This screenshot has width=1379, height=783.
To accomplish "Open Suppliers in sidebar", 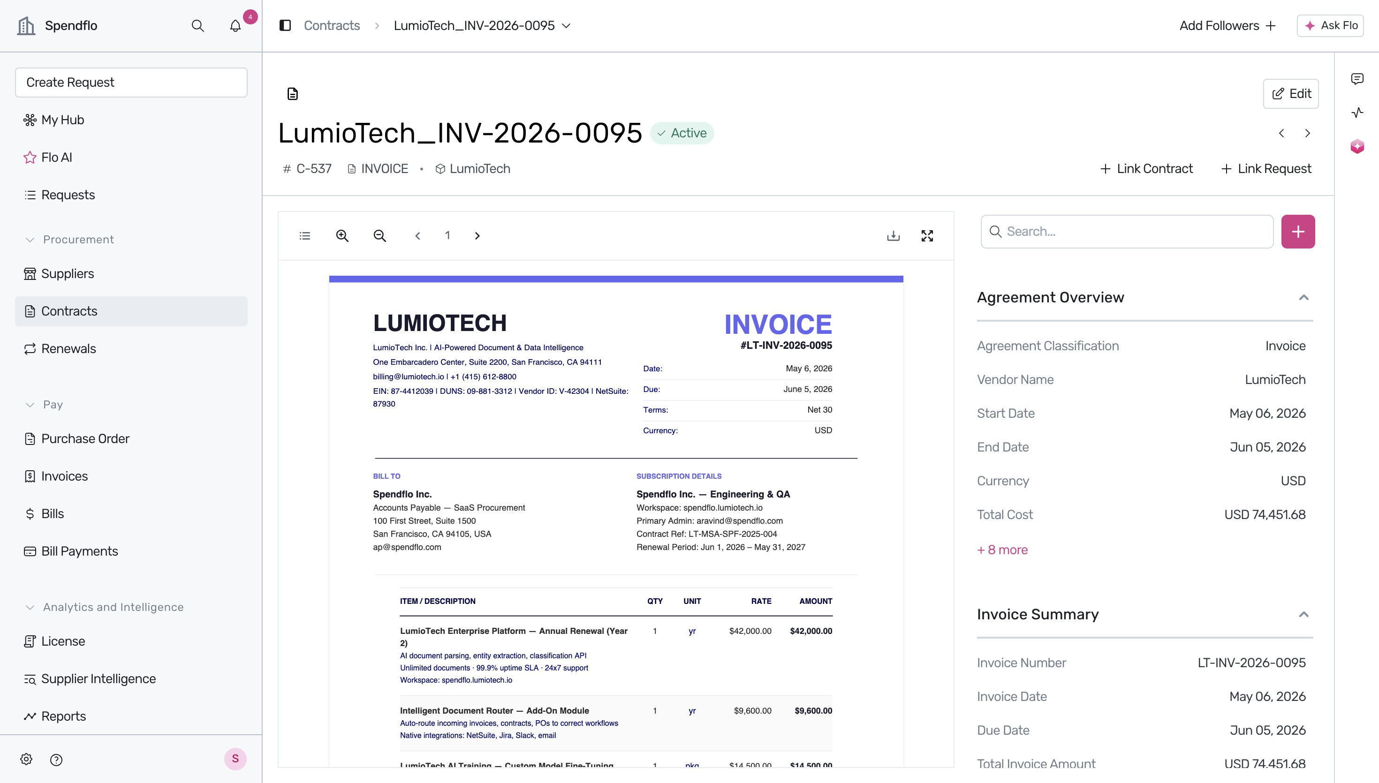I will pyautogui.click(x=131, y=274).
